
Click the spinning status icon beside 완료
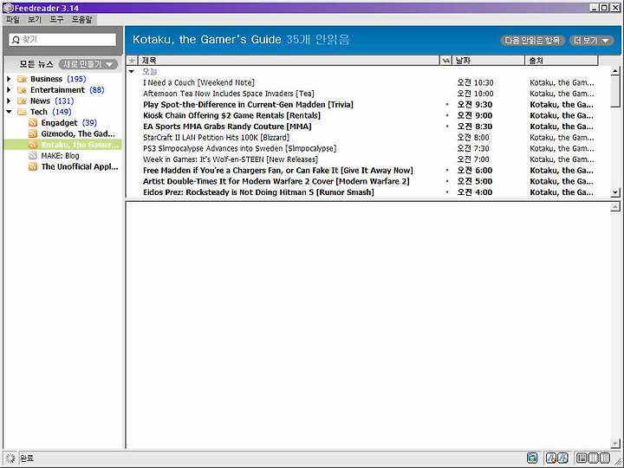(10, 458)
